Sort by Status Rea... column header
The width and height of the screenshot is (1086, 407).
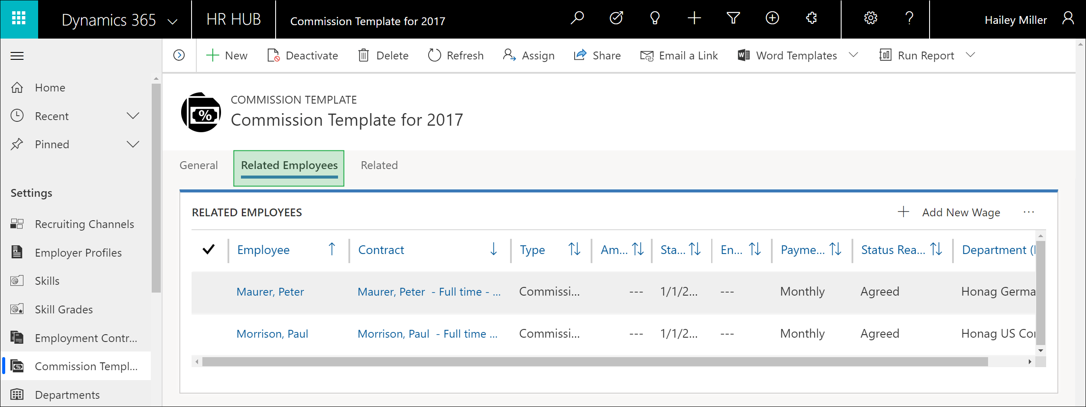[902, 250]
